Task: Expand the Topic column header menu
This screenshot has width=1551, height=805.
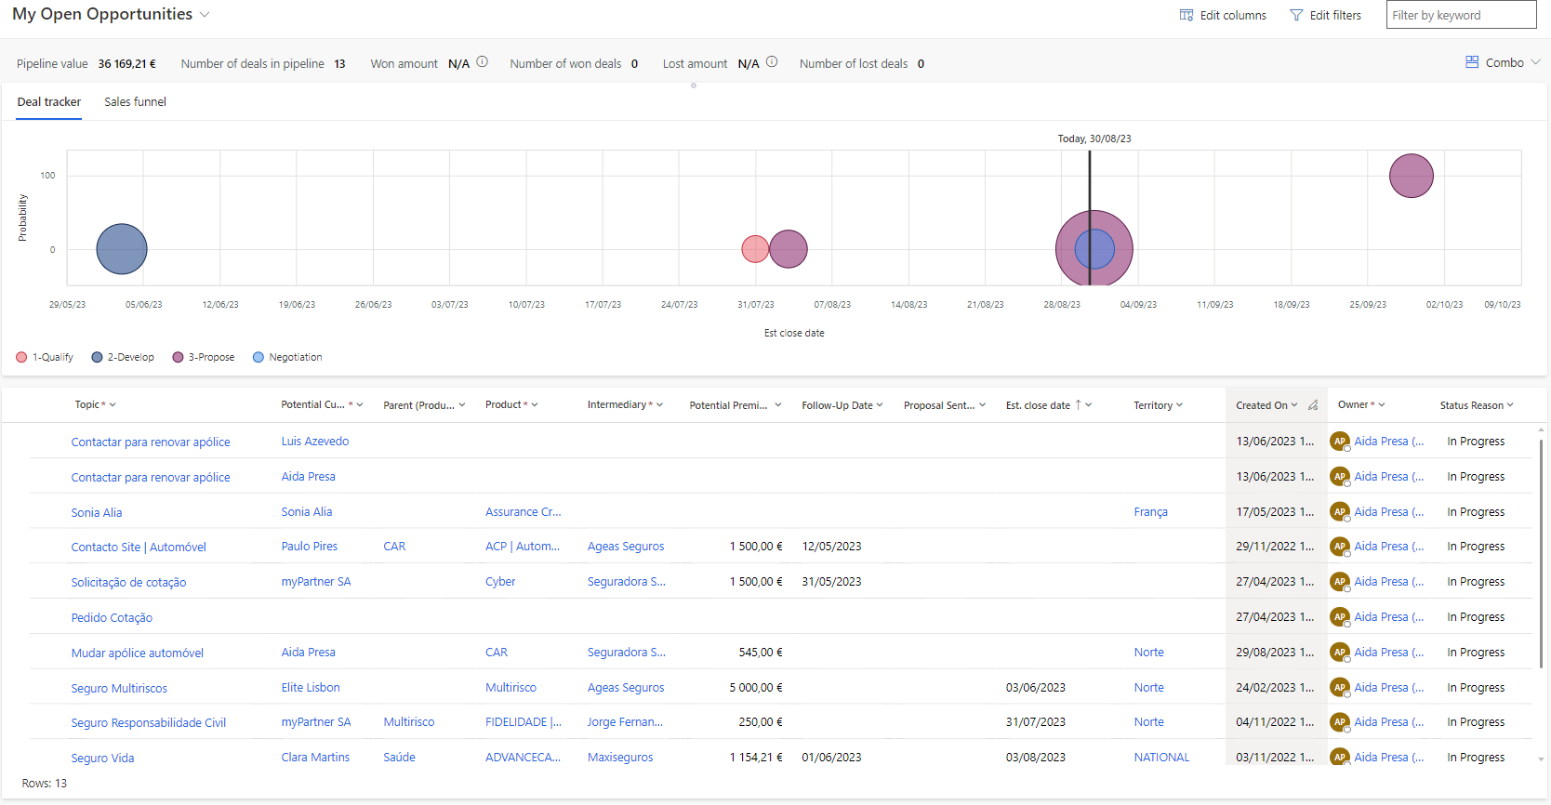Action: pos(113,405)
